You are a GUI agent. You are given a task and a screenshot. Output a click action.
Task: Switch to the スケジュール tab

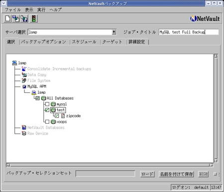84,42
